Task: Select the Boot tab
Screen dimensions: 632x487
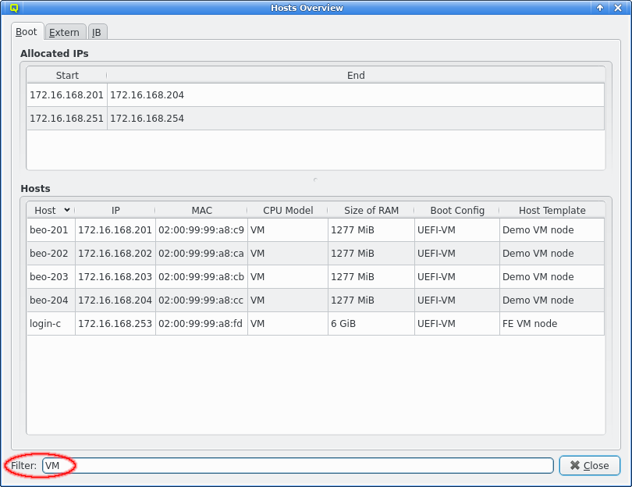Action: [x=27, y=32]
